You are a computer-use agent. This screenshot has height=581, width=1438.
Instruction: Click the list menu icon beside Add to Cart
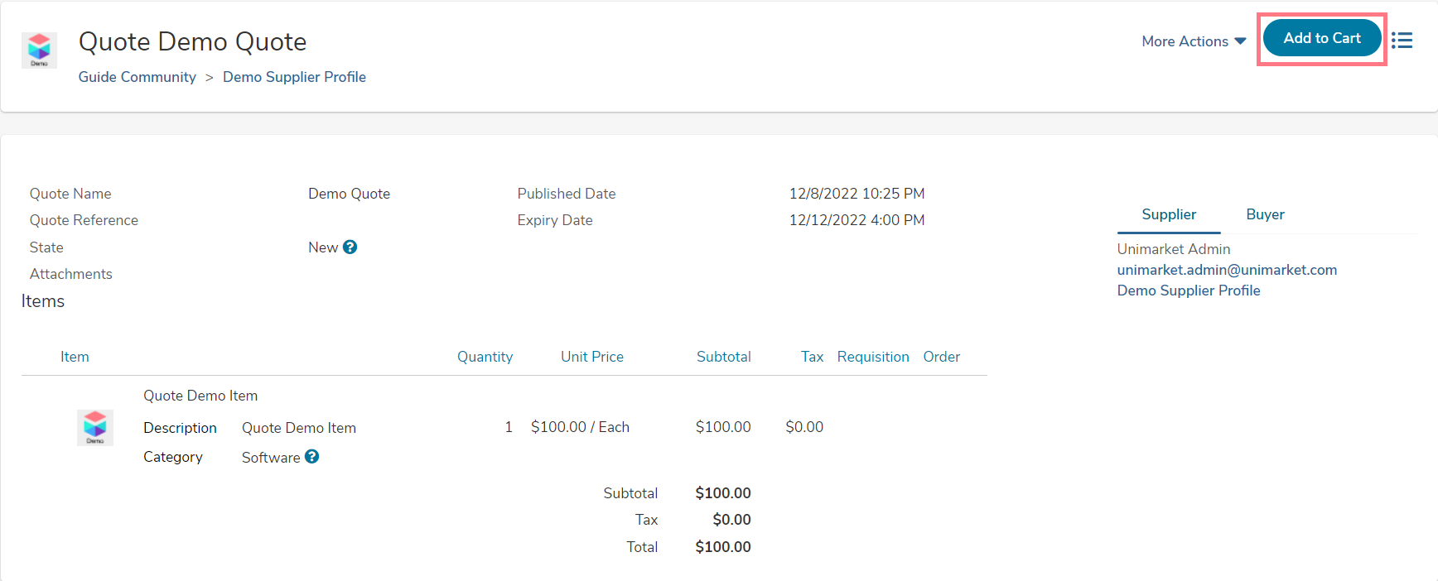(x=1402, y=41)
